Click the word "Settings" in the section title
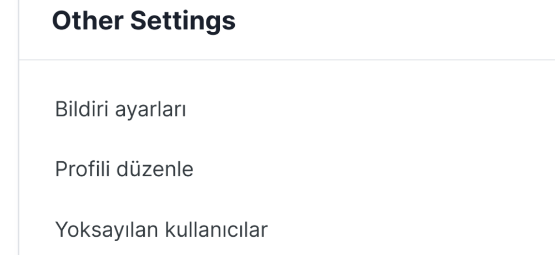The height and width of the screenshot is (255, 555). click(x=183, y=21)
